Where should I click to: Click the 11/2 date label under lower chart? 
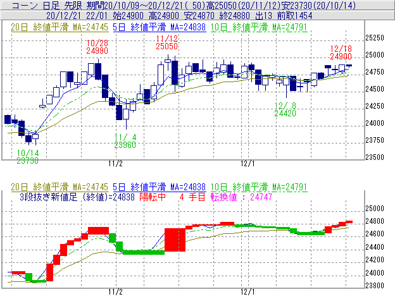(115, 292)
